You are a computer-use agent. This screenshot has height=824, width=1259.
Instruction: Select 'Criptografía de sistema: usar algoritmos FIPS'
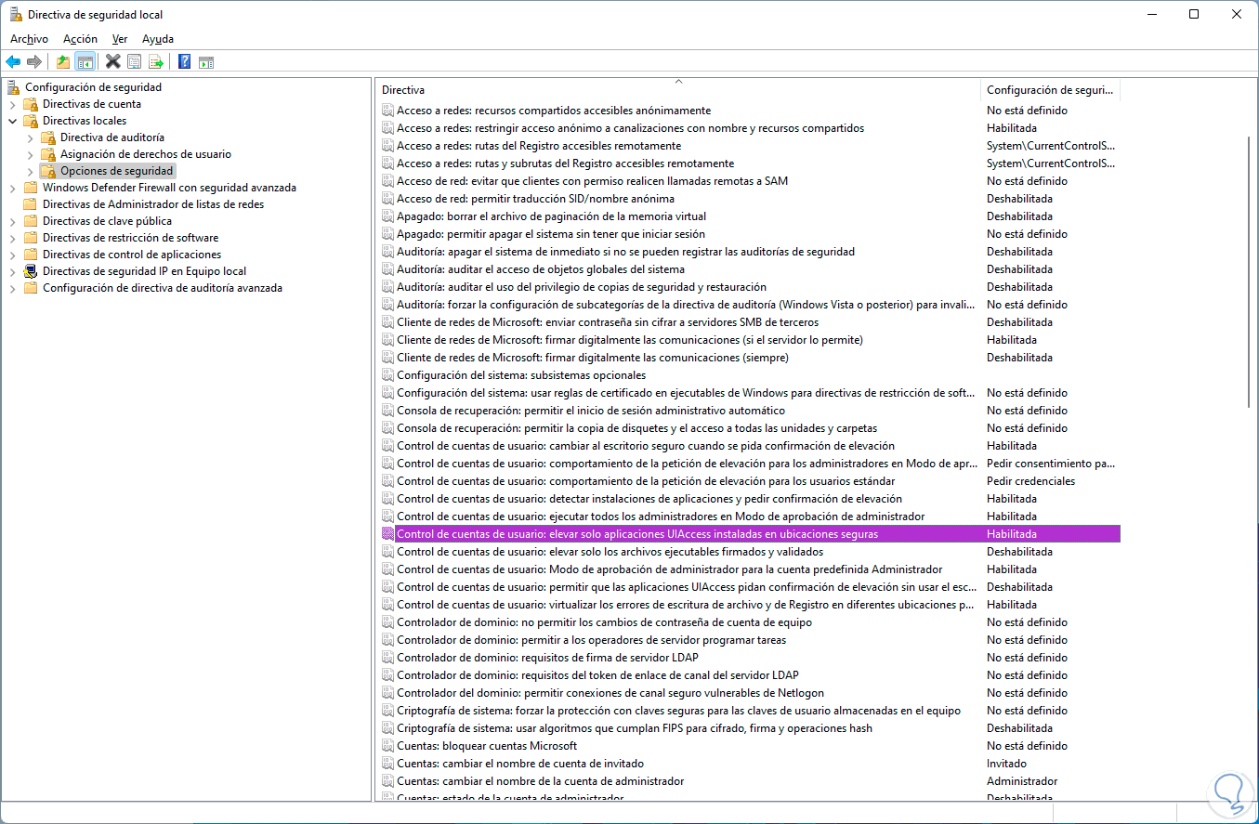pos(635,728)
